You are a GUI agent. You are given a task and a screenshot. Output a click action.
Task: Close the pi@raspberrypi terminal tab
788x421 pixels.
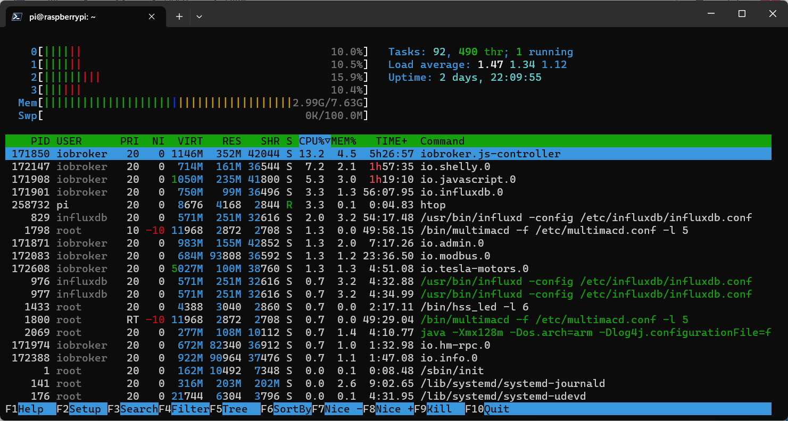coord(152,16)
